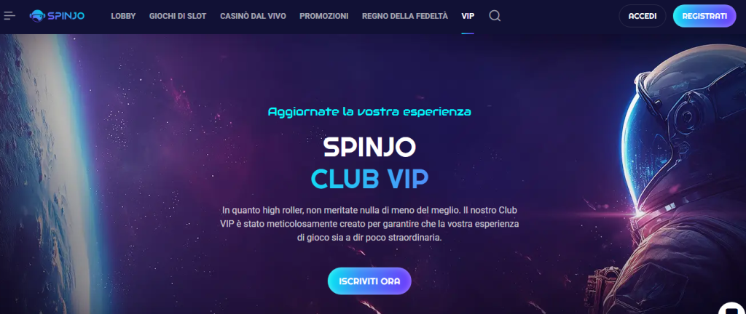Select CASINÒ DAL VIVO in the navbar
The width and height of the screenshot is (746, 314).
253,16
